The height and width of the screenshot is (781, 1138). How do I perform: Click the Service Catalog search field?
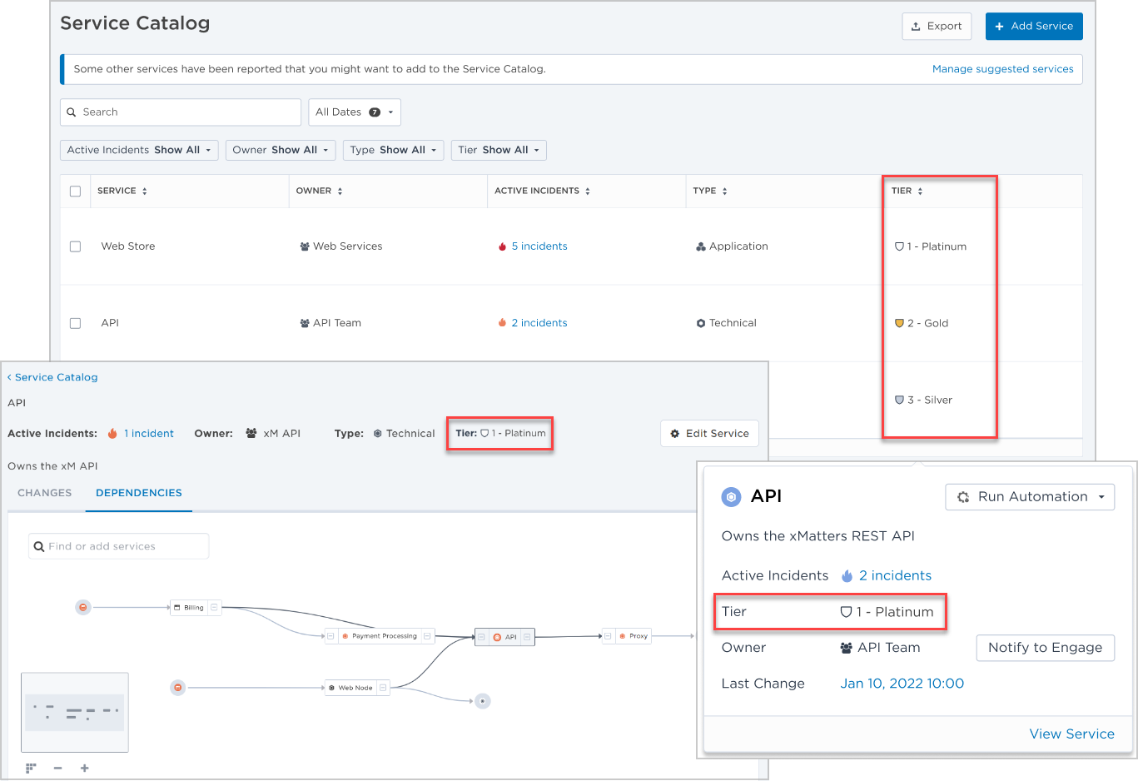click(181, 112)
